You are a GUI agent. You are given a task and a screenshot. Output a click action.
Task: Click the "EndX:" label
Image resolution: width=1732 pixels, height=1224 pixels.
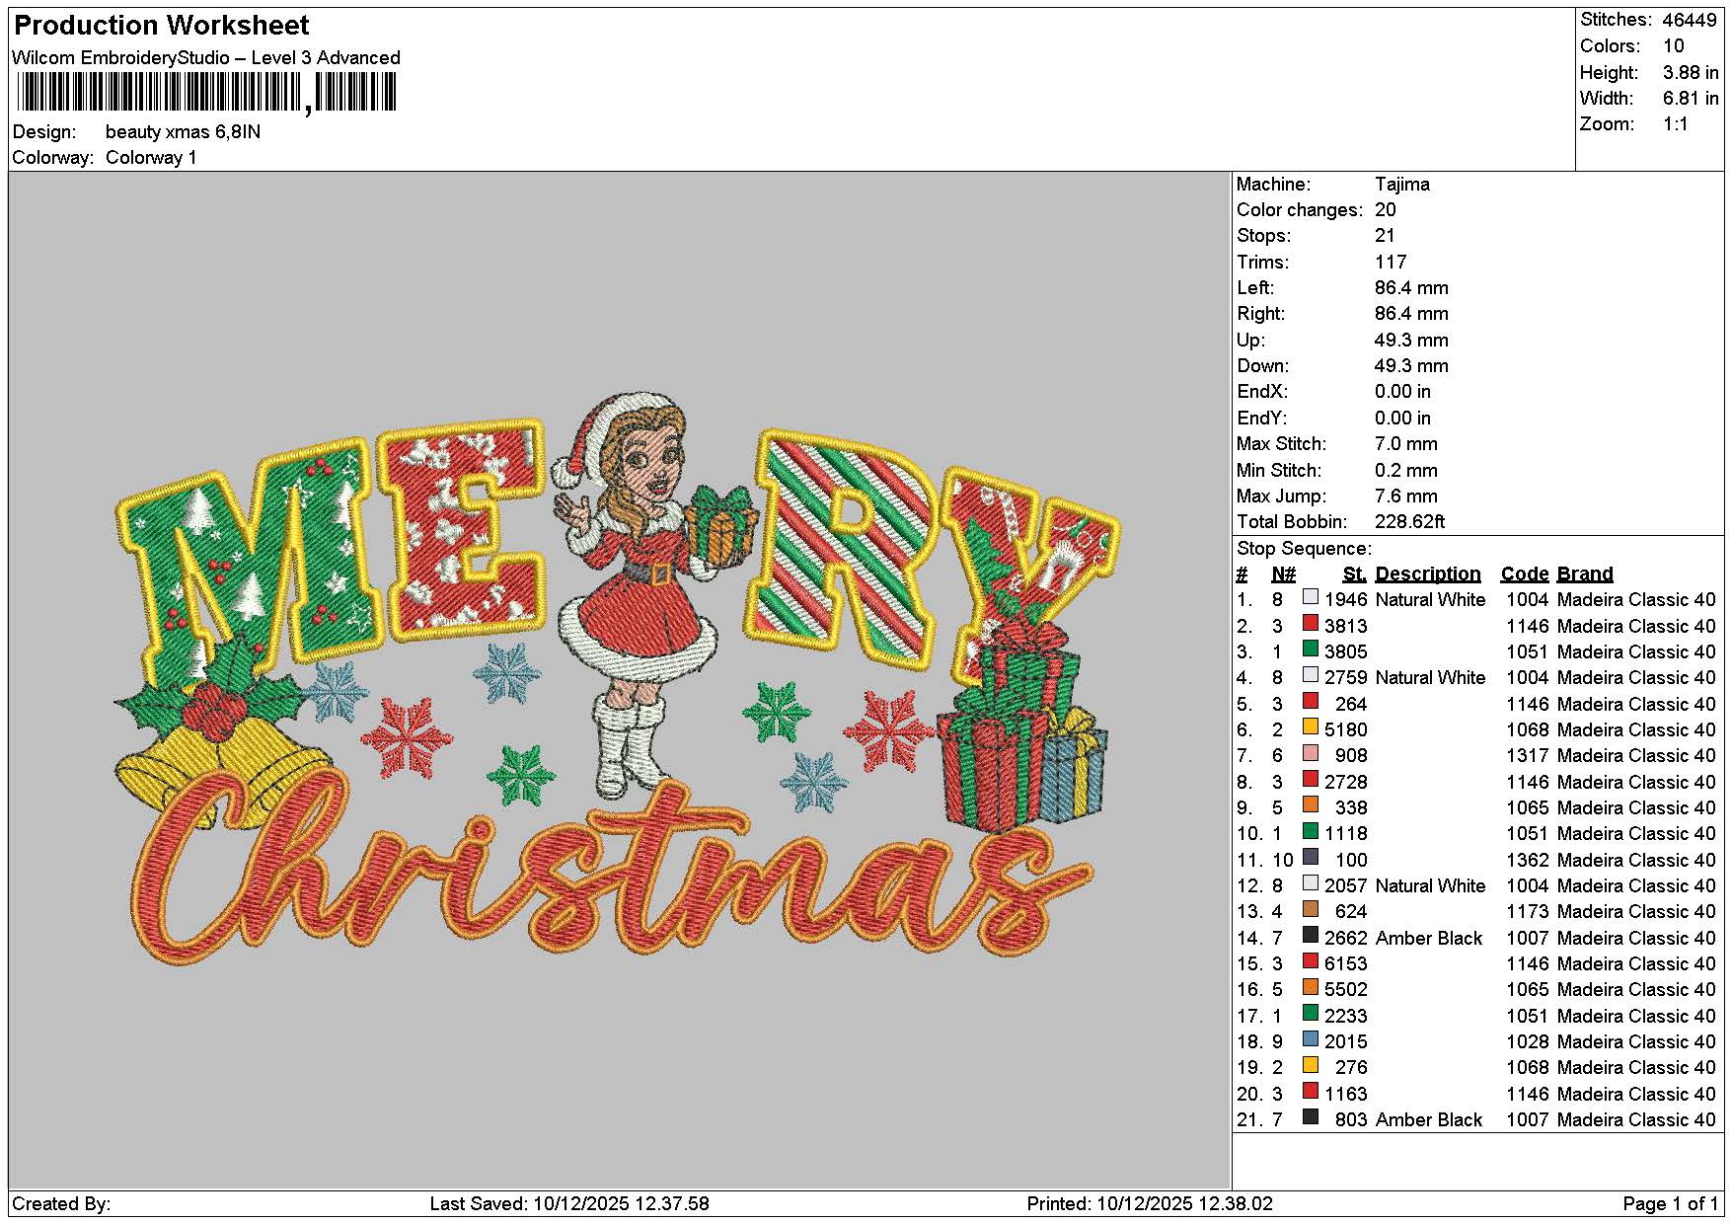point(1262,392)
